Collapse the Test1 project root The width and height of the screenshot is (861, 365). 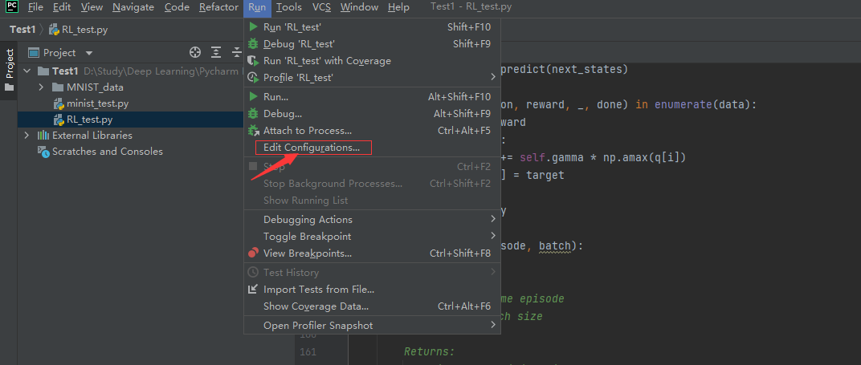pos(27,71)
